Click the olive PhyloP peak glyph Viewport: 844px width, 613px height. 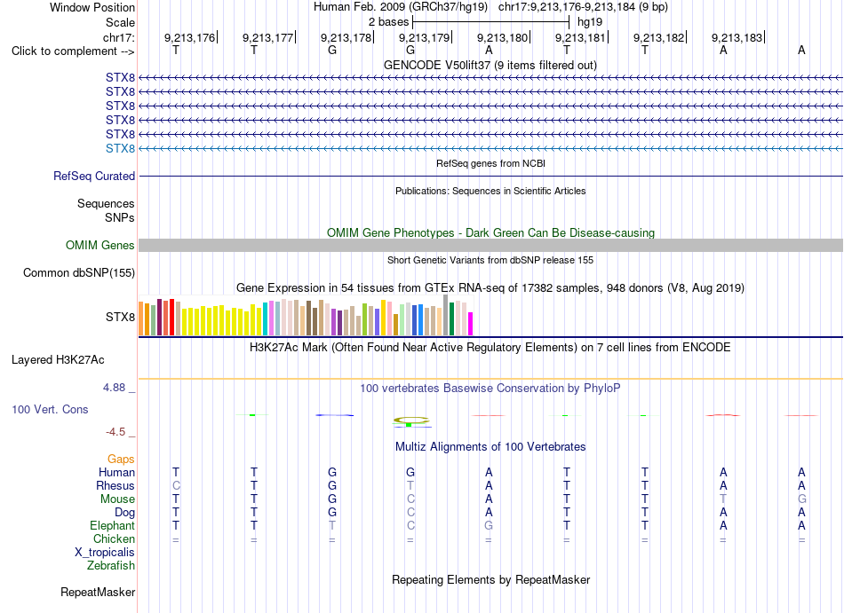coord(411,420)
